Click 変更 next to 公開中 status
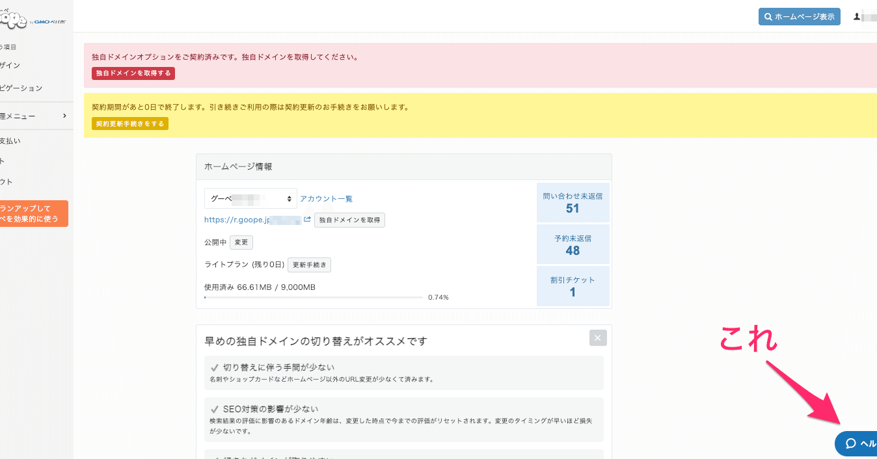877x459 pixels. point(241,242)
